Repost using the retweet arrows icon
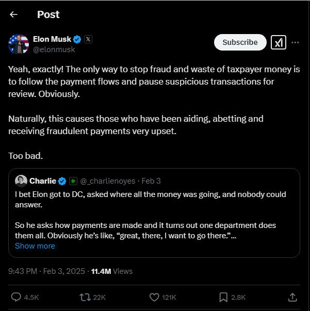Viewport: 310px width, 311px height. pos(84,297)
